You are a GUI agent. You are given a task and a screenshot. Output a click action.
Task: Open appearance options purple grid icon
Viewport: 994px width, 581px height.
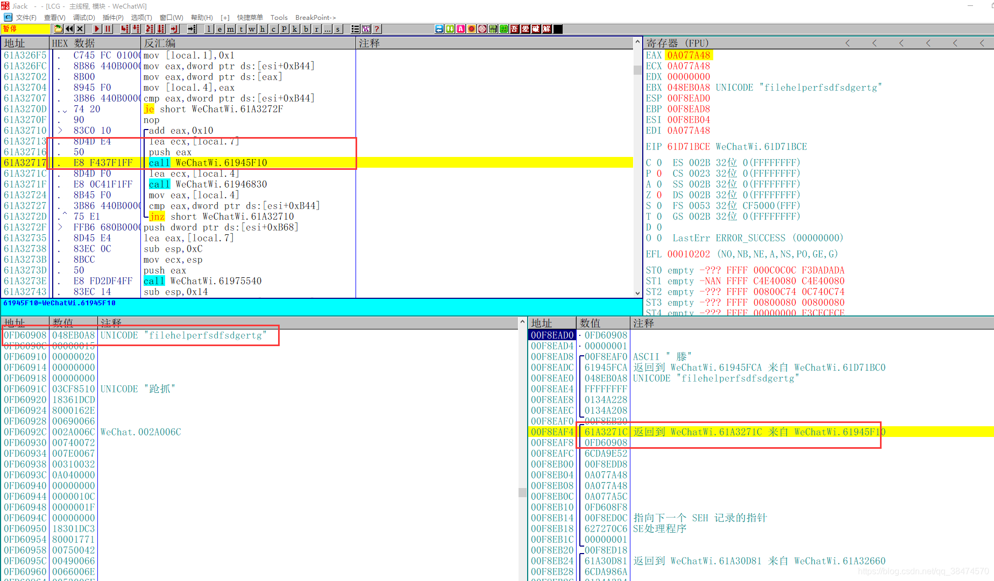tap(366, 29)
